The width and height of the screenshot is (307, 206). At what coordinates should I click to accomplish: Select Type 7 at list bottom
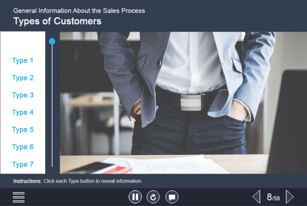(23, 165)
